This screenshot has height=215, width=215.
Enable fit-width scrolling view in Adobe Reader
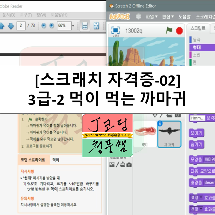click(85, 26)
